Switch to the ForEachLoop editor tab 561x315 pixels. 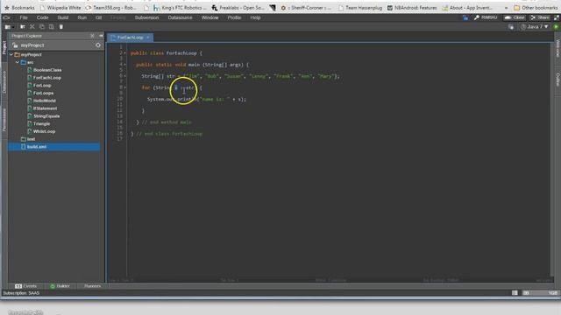coord(130,38)
